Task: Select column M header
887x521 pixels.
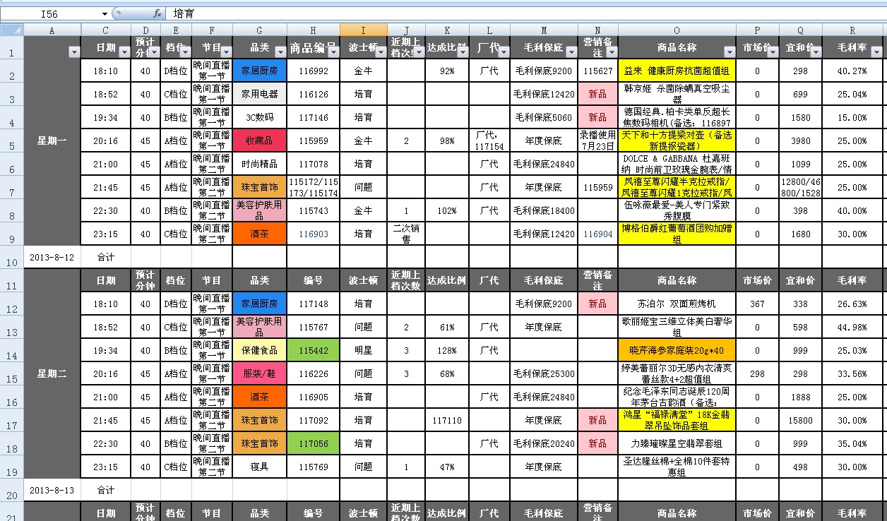Action: (544, 30)
